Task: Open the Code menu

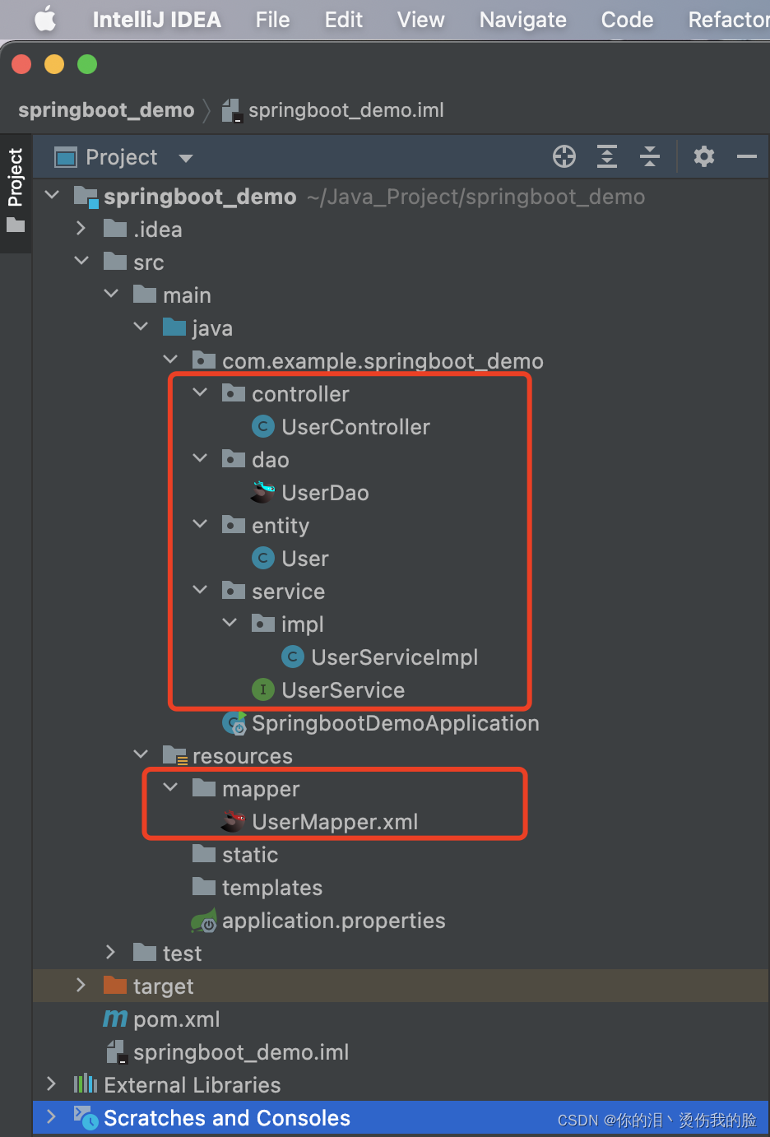Action: coord(627,20)
